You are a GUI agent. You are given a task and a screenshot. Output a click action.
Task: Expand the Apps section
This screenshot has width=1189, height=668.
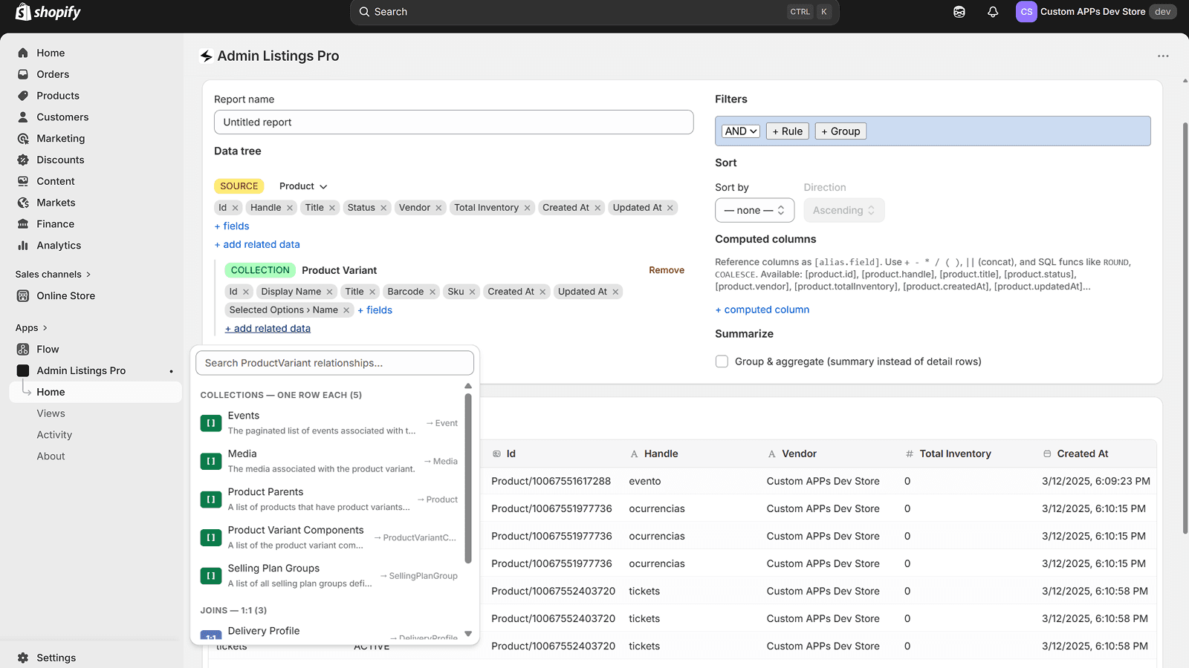31,327
